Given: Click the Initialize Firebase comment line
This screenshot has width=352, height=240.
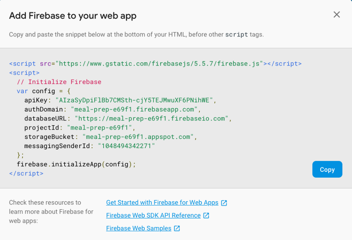Looking at the screenshot, I should tap(59, 82).
